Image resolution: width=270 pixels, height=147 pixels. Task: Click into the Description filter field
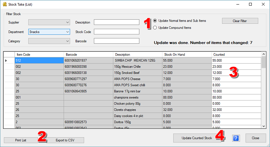point(116,22)
